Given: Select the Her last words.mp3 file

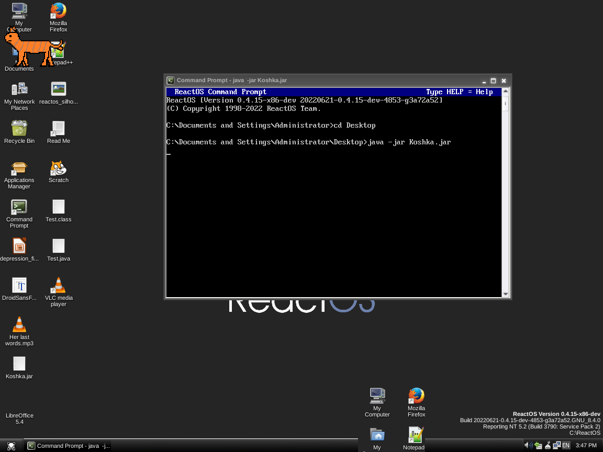Looking at the screenshot, I should click(x=19, y=325).
